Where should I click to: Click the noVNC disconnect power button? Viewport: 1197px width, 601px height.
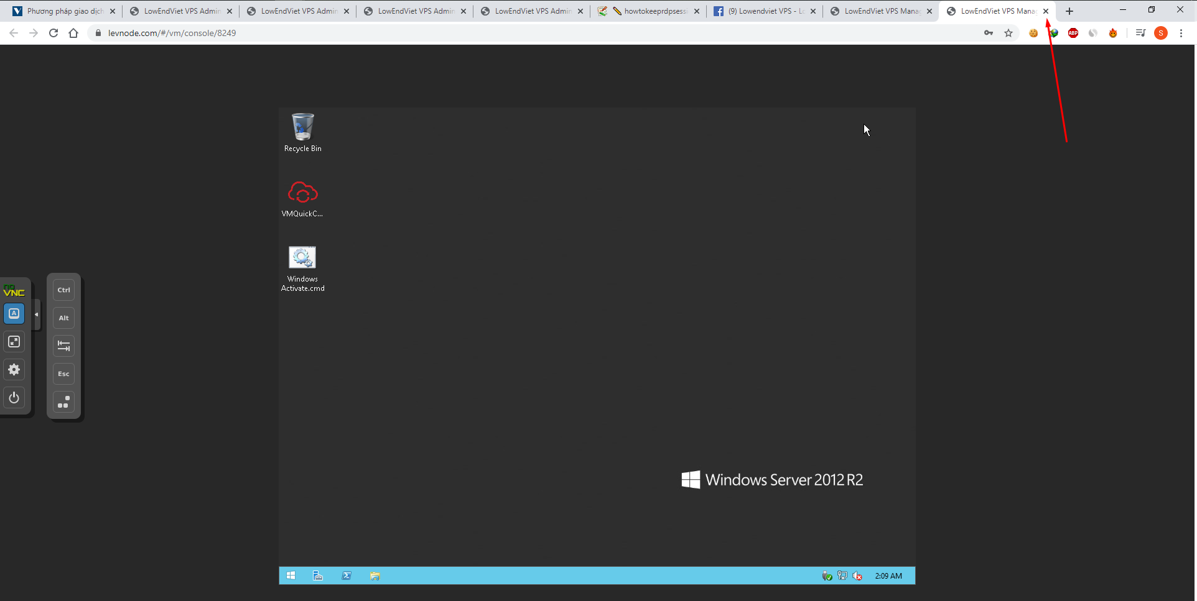14,398
